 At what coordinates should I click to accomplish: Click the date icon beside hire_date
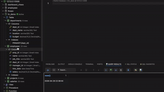11,68
